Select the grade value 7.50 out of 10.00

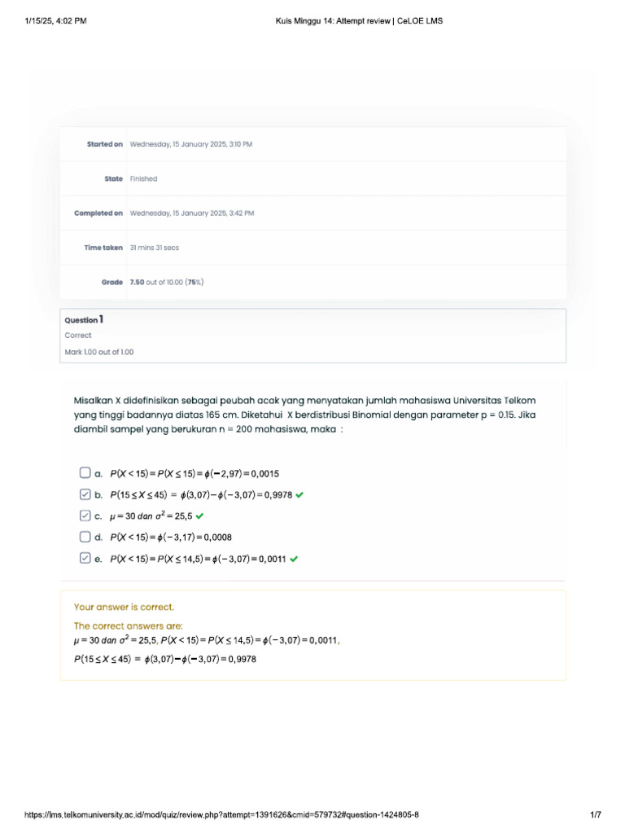tap(167, 282)
